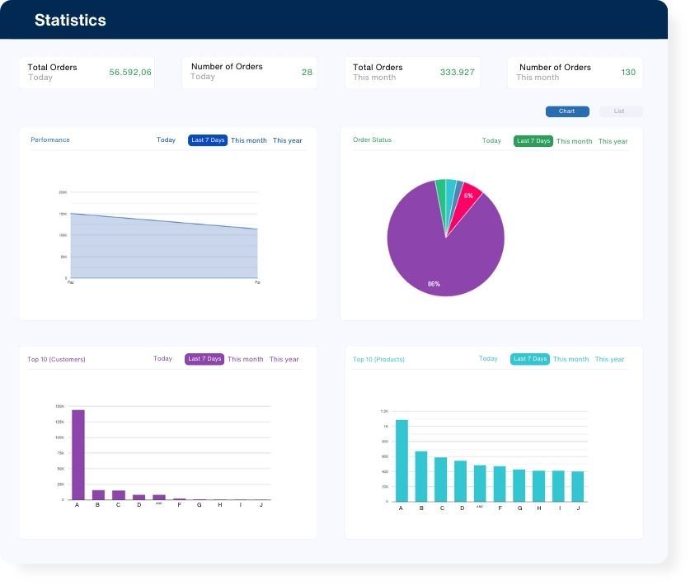Select Today in the Order Status panel
The width and height of the screenshot is (695, 586).
491,141
